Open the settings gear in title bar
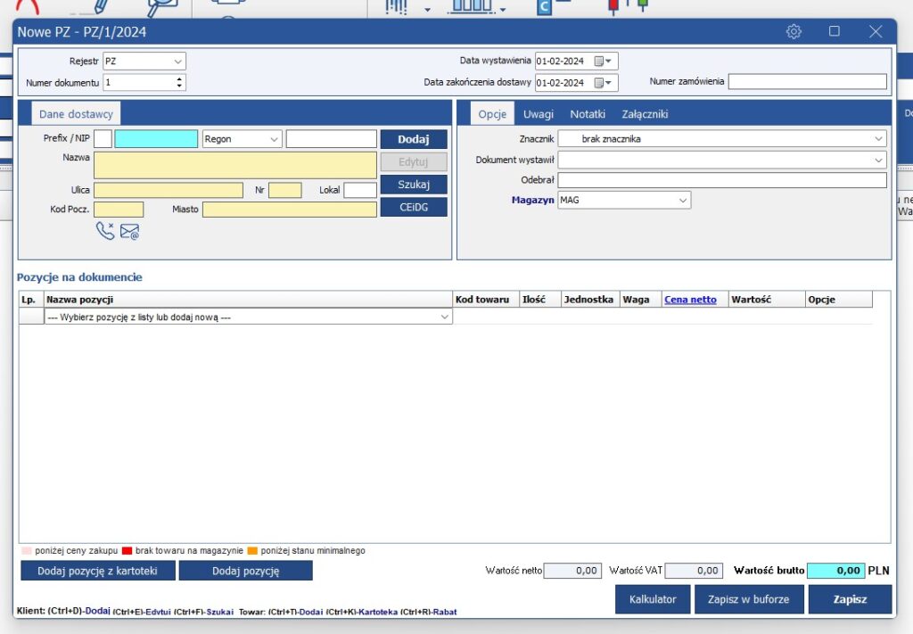The height and width of the screenshot is (634, 913). 794,32
